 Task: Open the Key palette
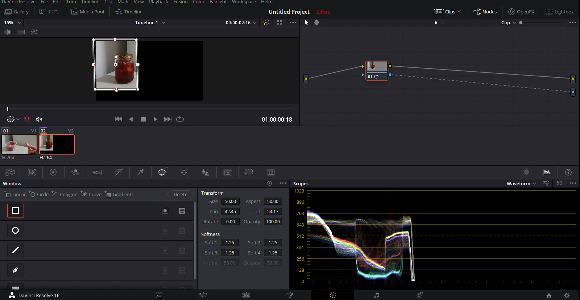227,172
